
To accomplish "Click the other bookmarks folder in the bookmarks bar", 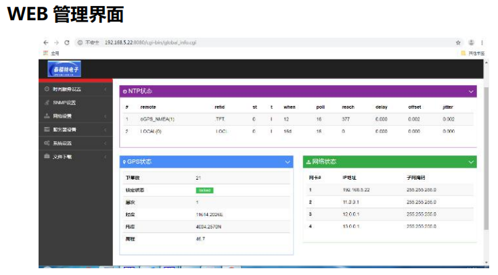I will tap(472, 52).
